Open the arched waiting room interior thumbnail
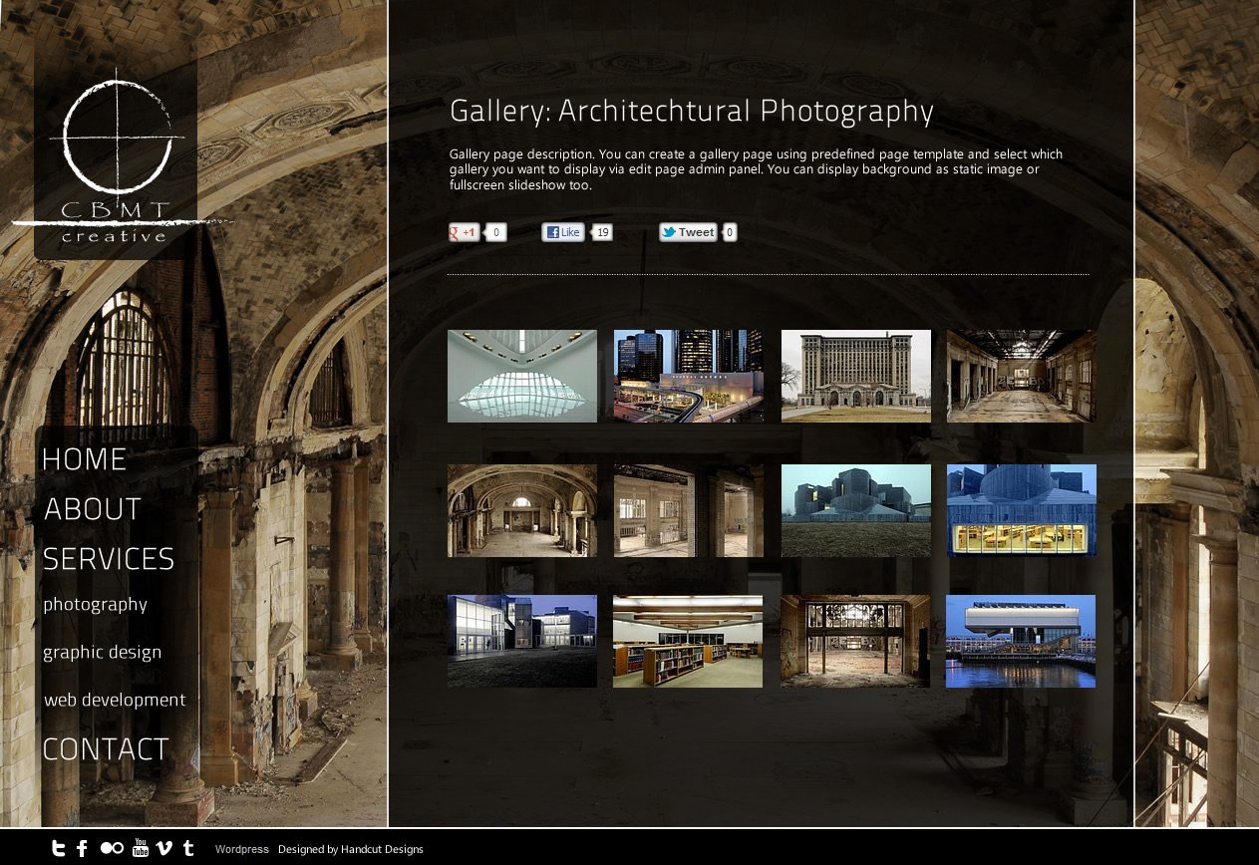Screen dimensions: 1259x865 point(522,510)
